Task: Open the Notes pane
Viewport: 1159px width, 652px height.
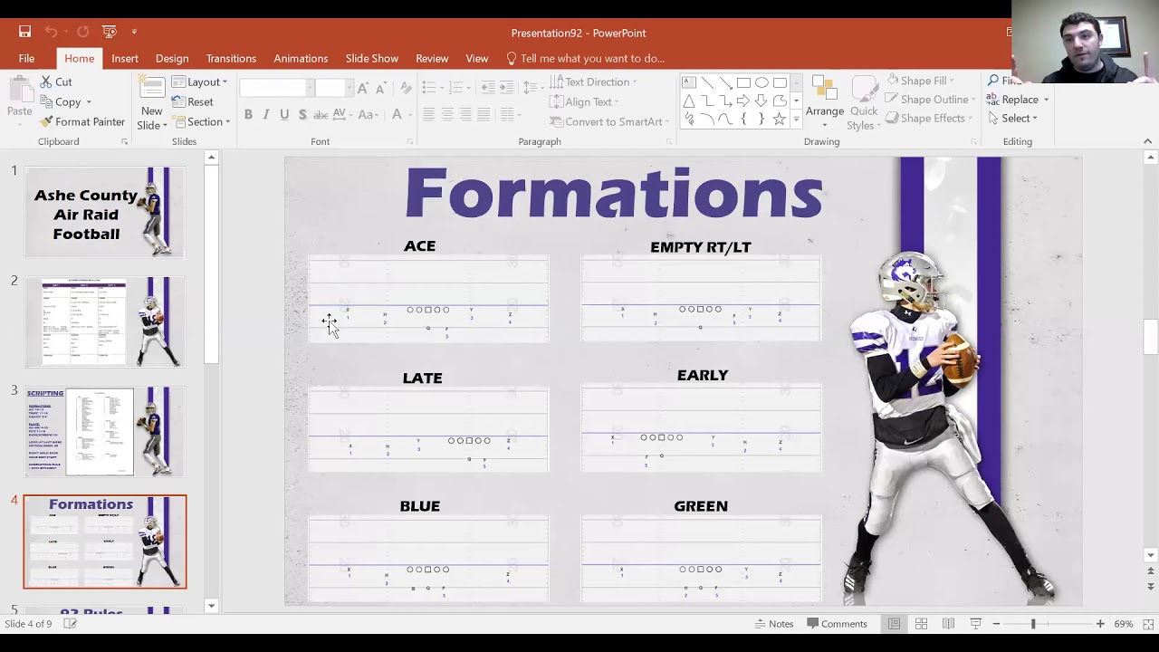Action: tap(774, 624)
